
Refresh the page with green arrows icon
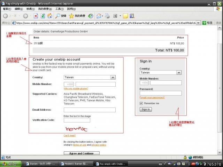point(43,16)
